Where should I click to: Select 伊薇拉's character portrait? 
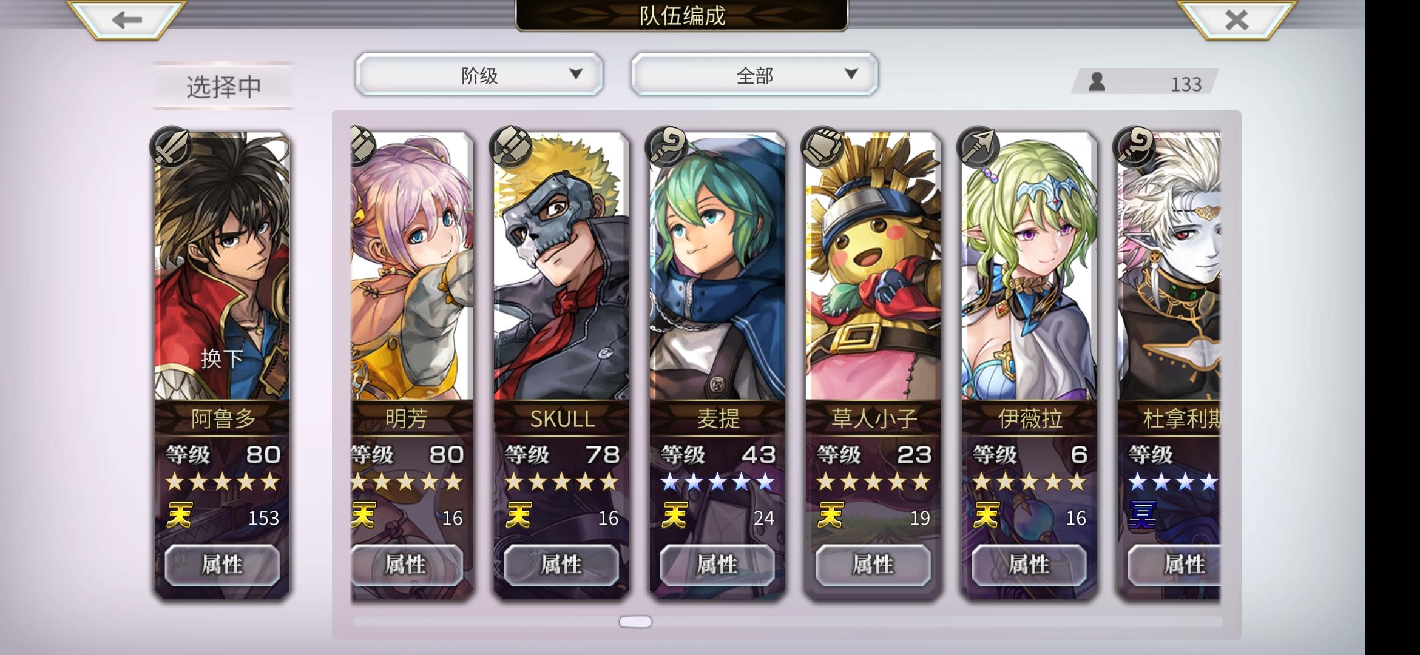pyautogui.click(x=1029, y=267)
